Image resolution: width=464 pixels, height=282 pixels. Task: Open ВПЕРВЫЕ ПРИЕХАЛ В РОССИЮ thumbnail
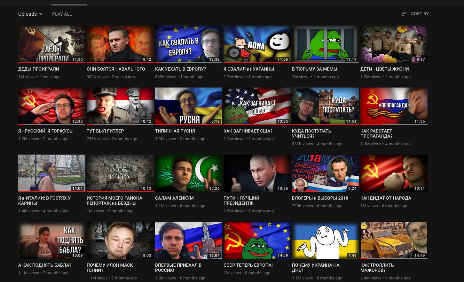[189, 240]
